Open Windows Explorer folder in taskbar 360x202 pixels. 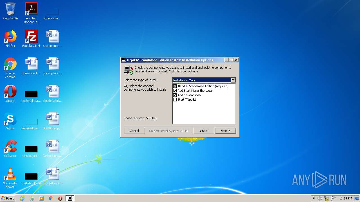click(x=32, y=198)
